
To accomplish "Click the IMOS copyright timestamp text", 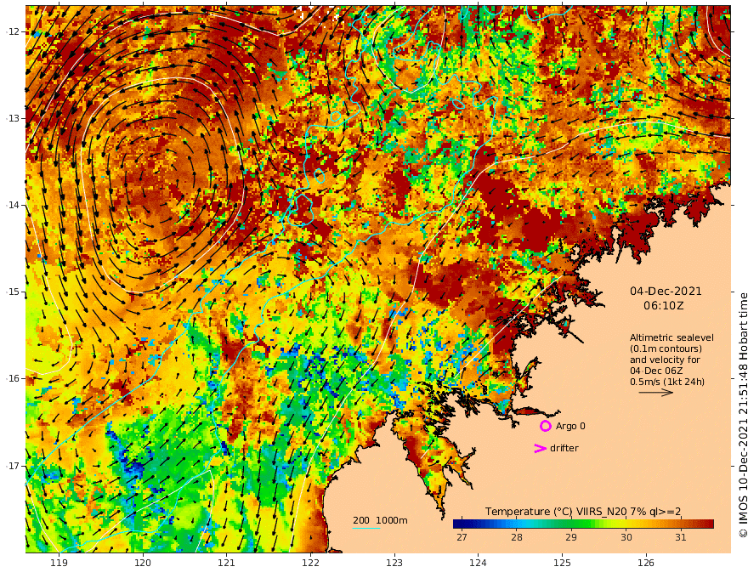I will (x=742, y=415).
